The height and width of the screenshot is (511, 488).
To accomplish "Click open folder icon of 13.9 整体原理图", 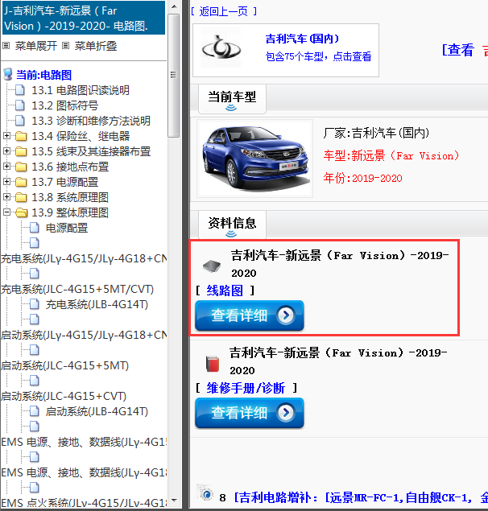I will 22,212.
